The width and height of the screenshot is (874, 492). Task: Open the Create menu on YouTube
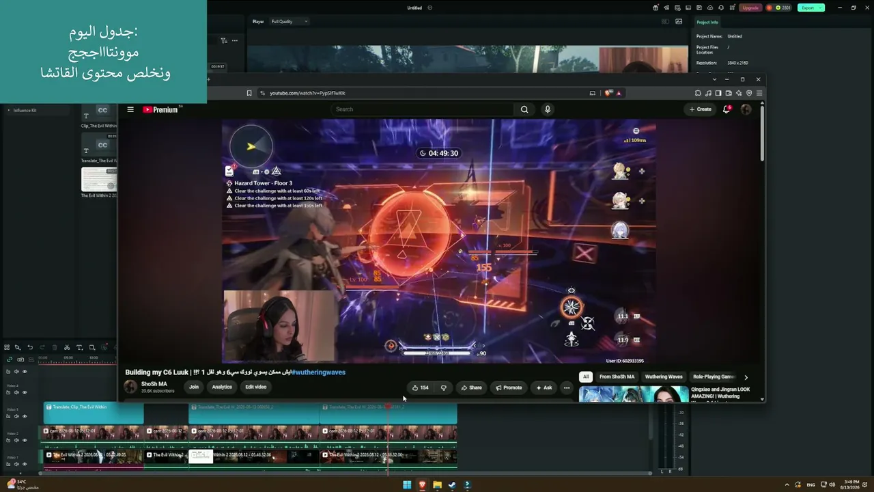[x=700, y=109]
